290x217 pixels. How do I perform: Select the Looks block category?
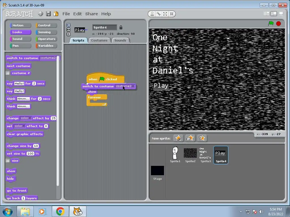[20, 32]
